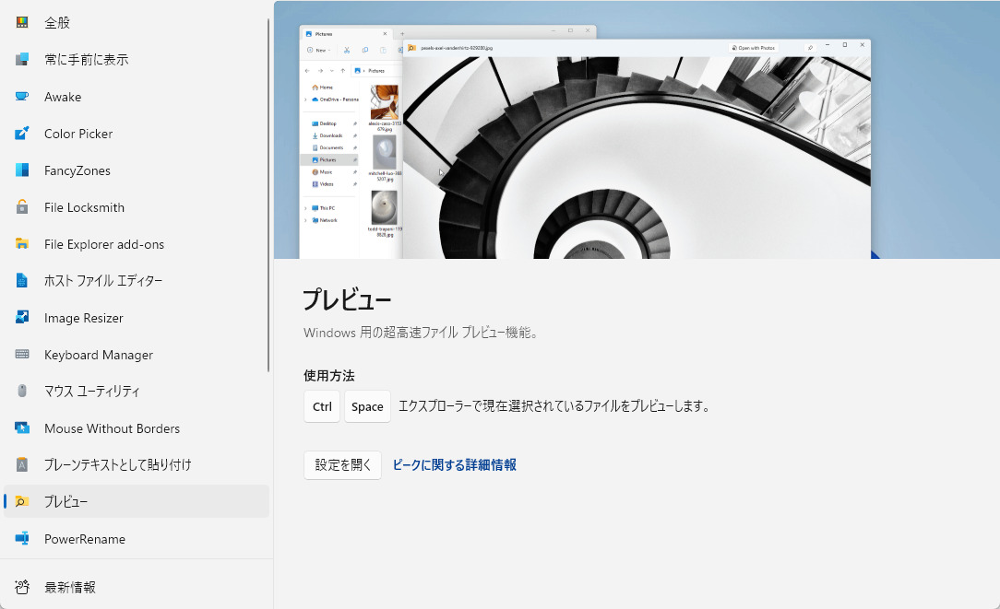Screen dimensions: 1000x609
Task: Open the ピークに関する詳細情報 link
Action: 454,465
